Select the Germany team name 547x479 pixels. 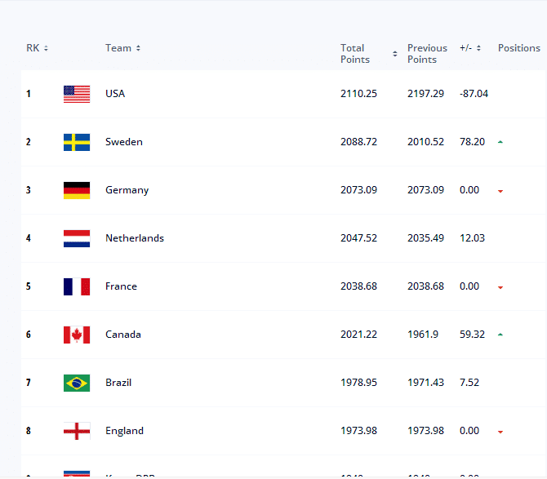(x=127, y=190)
